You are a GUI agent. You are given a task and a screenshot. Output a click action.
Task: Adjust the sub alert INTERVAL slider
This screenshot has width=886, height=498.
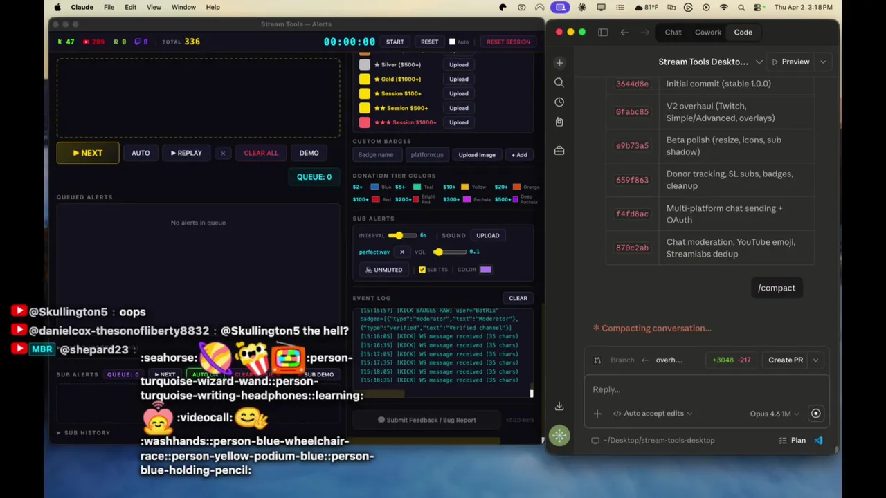click(401, 236)
